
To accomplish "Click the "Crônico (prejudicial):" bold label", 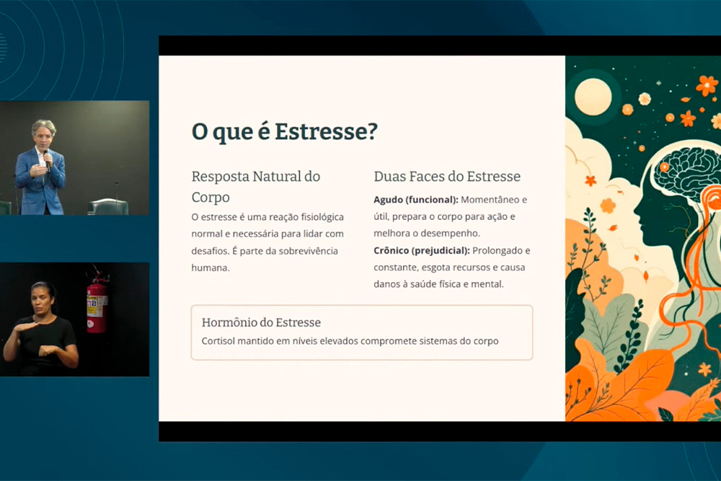I will [x=422, y=250].
